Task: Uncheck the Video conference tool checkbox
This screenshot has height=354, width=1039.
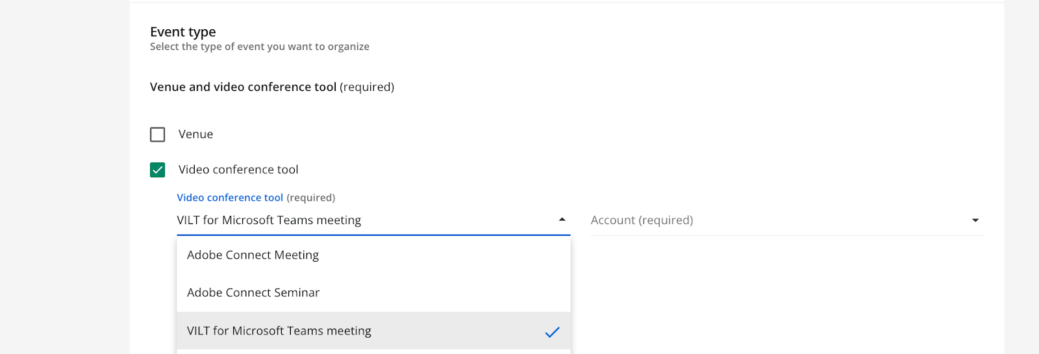Action: click(157, 170)
